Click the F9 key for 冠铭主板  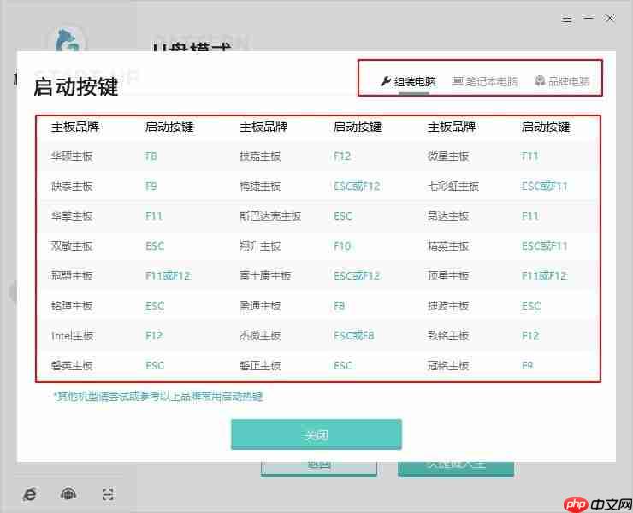pos(527,365)
